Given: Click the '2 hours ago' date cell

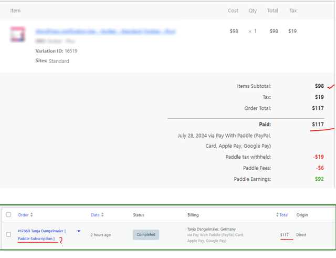Looking at the screenshot, I should (x=101, y=235).
